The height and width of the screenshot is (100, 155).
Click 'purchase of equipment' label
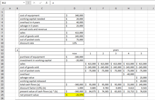coord(42,57)
